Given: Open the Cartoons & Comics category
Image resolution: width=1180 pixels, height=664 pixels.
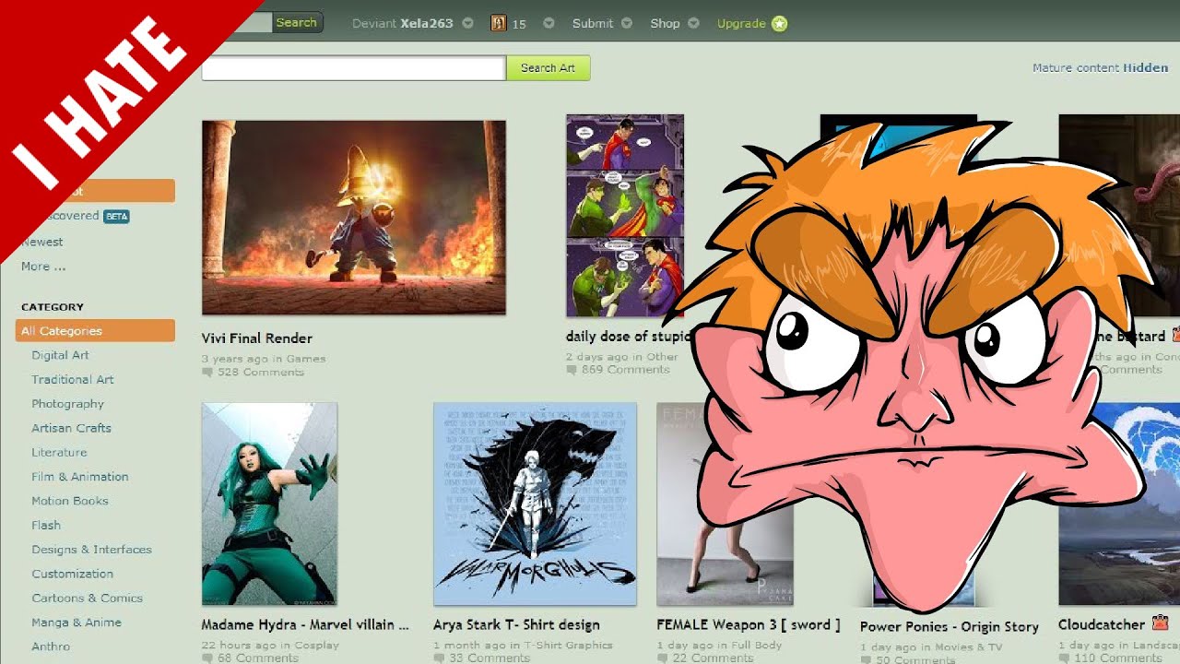Looking at the screenshot, I should pyautogui.click(x=87, y=598).
